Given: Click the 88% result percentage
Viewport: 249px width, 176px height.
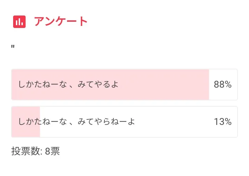Looking at the screenshot, I should 222,85.
